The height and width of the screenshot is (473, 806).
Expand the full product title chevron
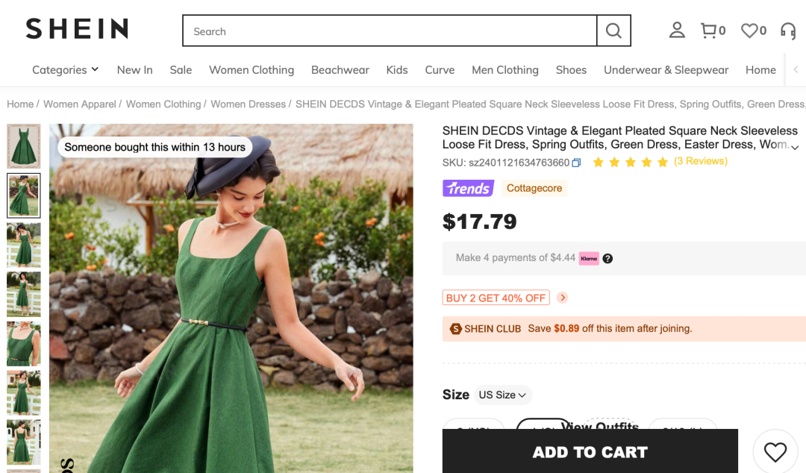tap(795, 148)
